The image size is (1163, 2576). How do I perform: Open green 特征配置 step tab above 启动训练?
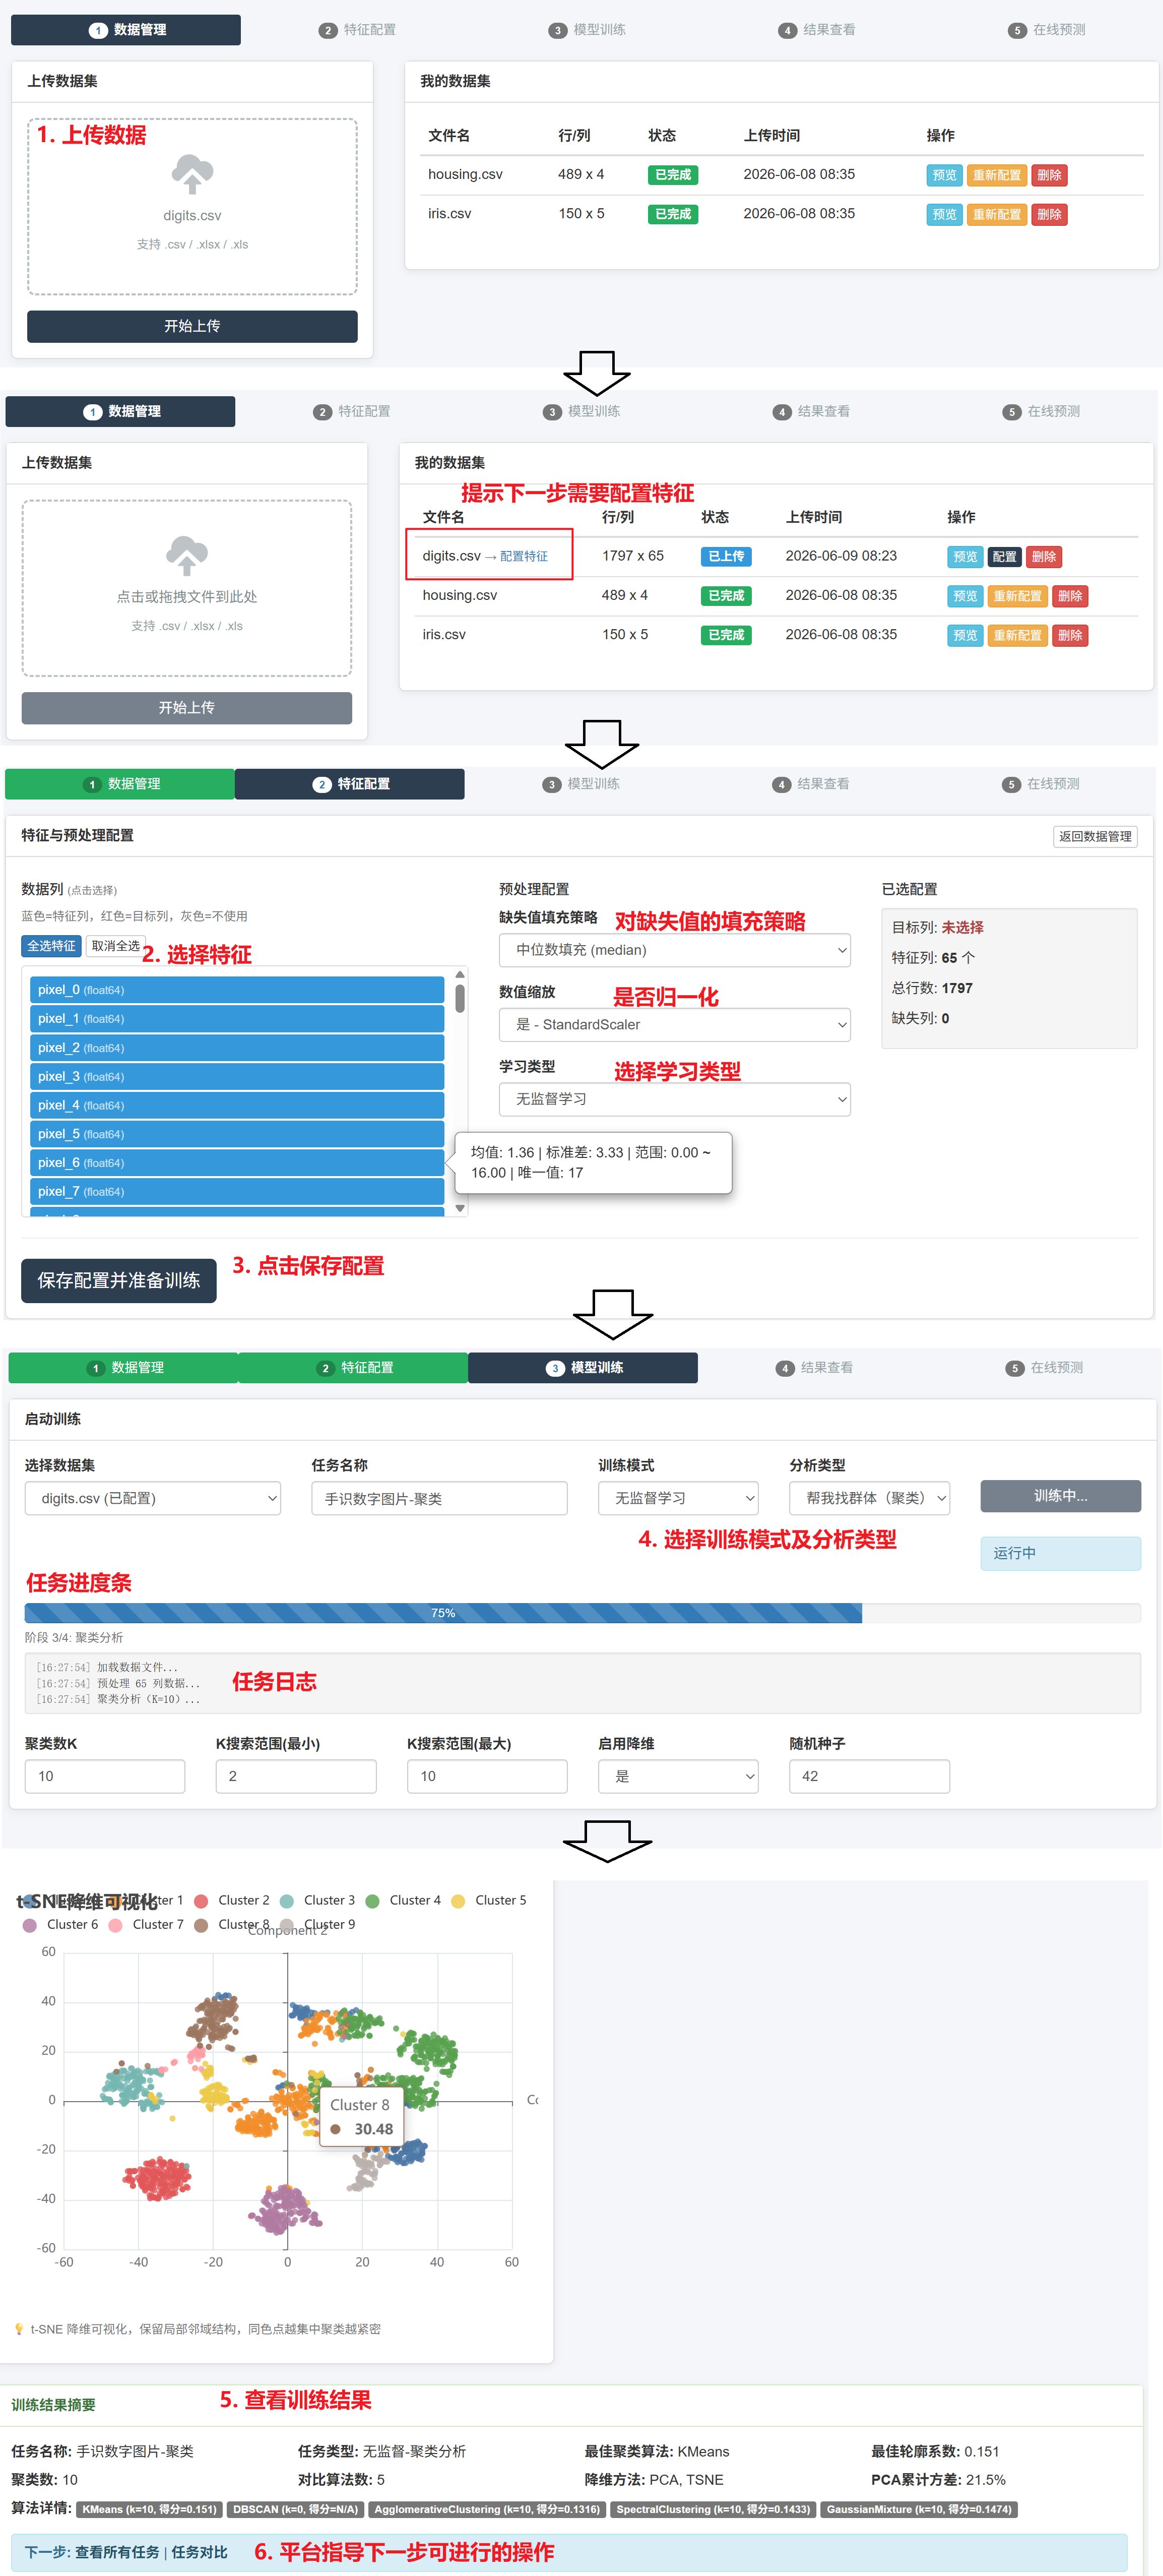point(353,1368)
